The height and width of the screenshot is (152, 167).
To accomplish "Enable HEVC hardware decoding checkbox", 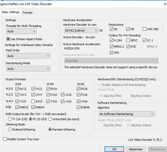I will coord(128,40).
